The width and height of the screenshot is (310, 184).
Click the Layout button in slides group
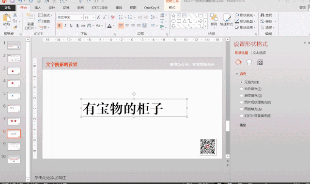pyautogui.click(x=45, y=15)
